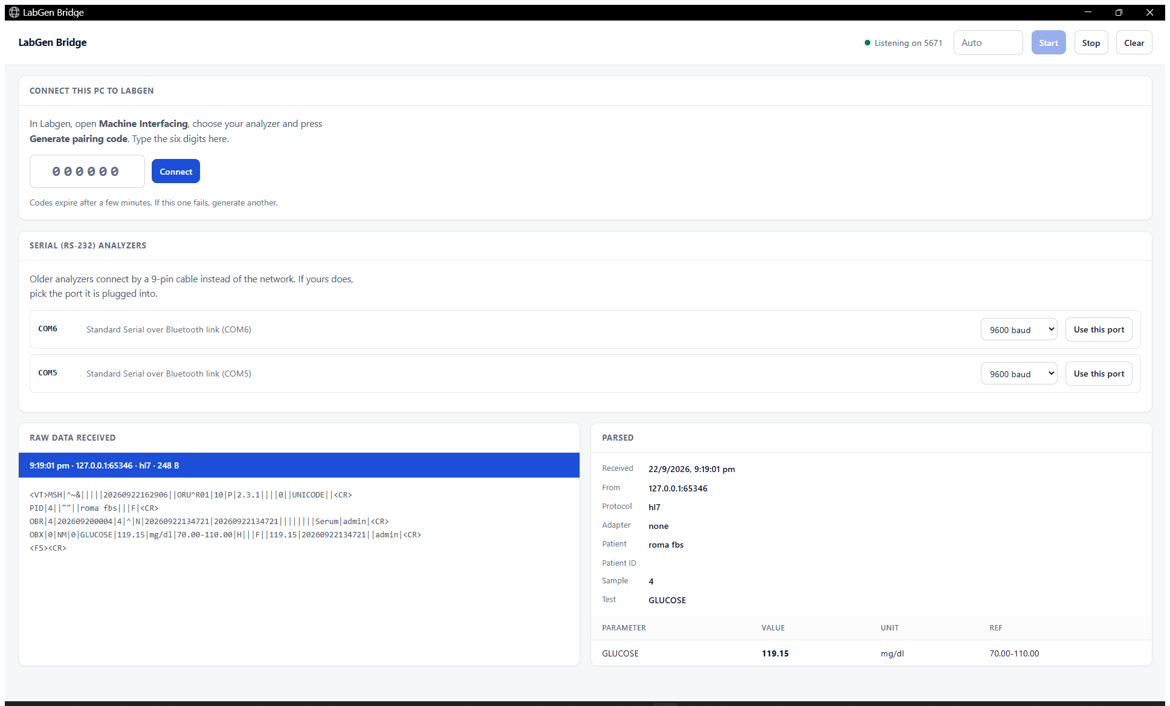Click the green listening status dot

[x=867, y=43]
